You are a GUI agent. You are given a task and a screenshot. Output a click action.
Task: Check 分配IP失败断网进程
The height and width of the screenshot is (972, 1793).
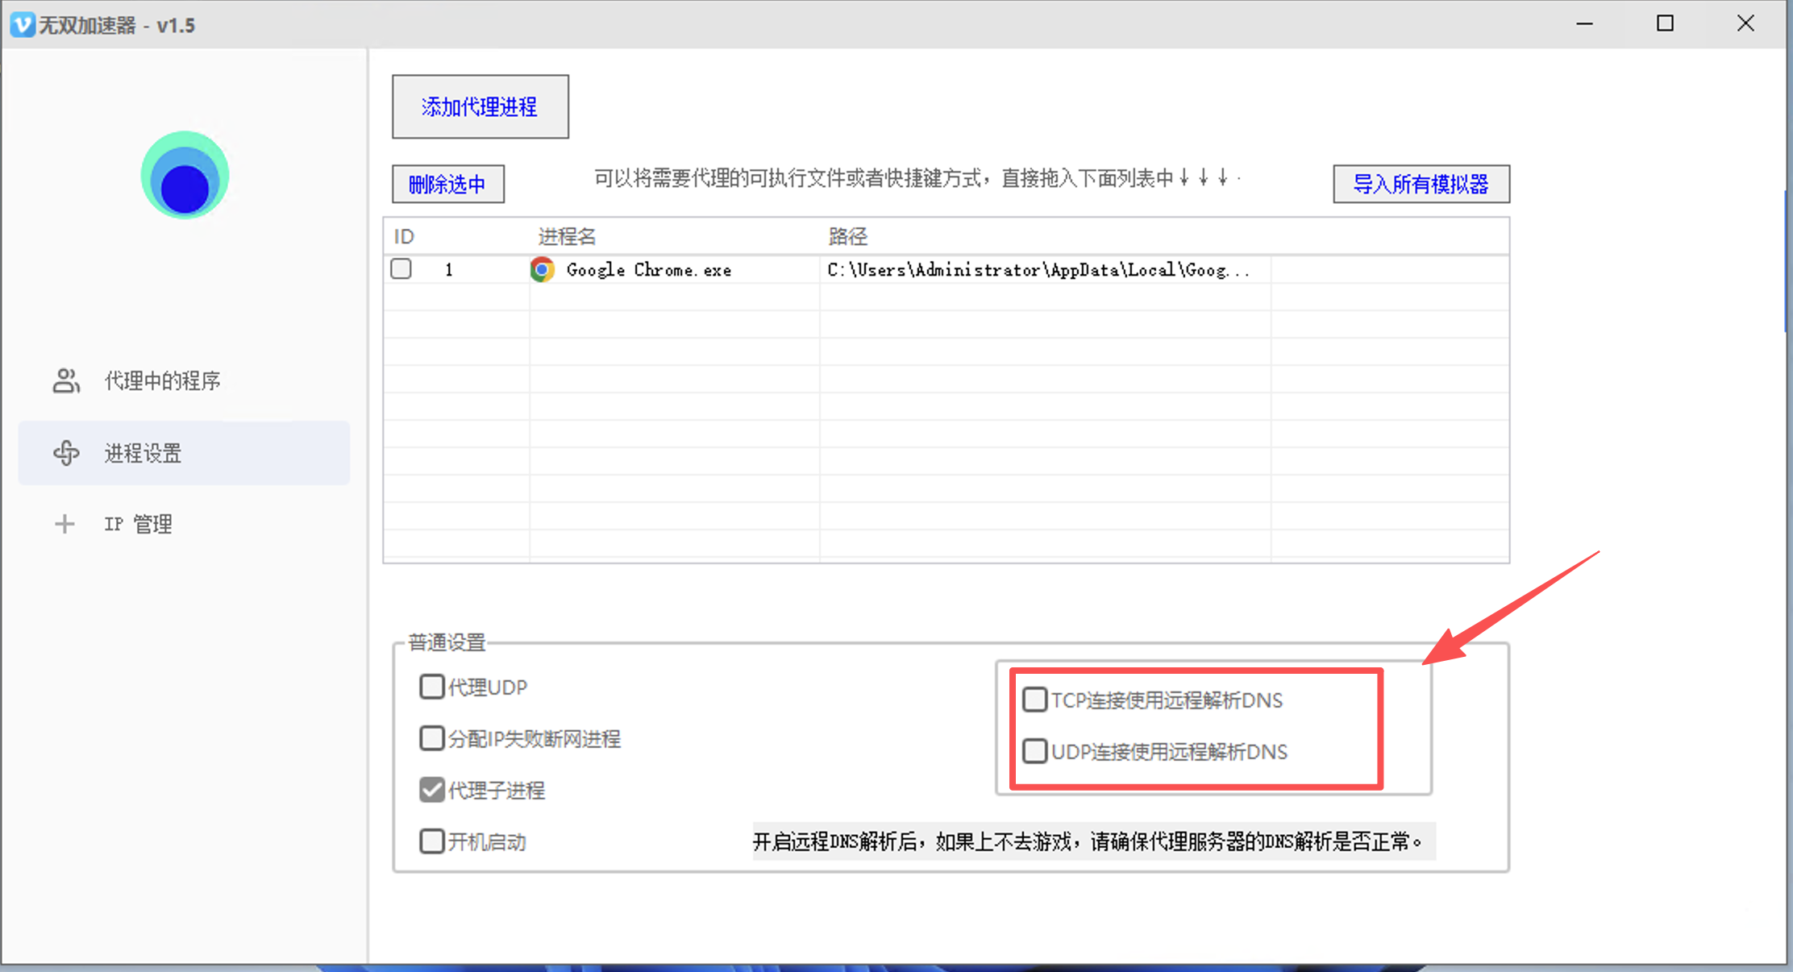click(x=432, y=737)
